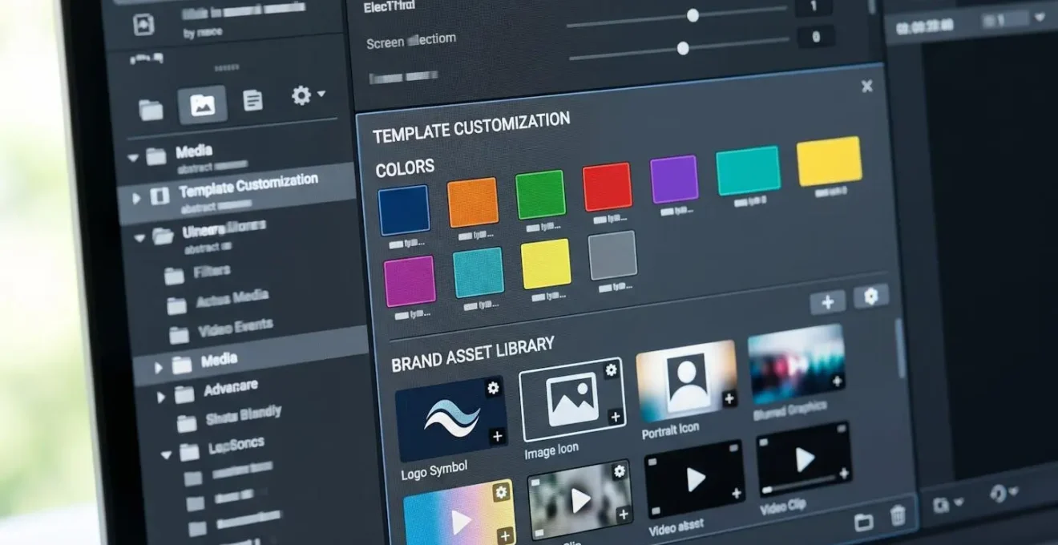Add a new color with the plus button
This screenshot has height=545, width=1058.
click(x=828, y=302)
